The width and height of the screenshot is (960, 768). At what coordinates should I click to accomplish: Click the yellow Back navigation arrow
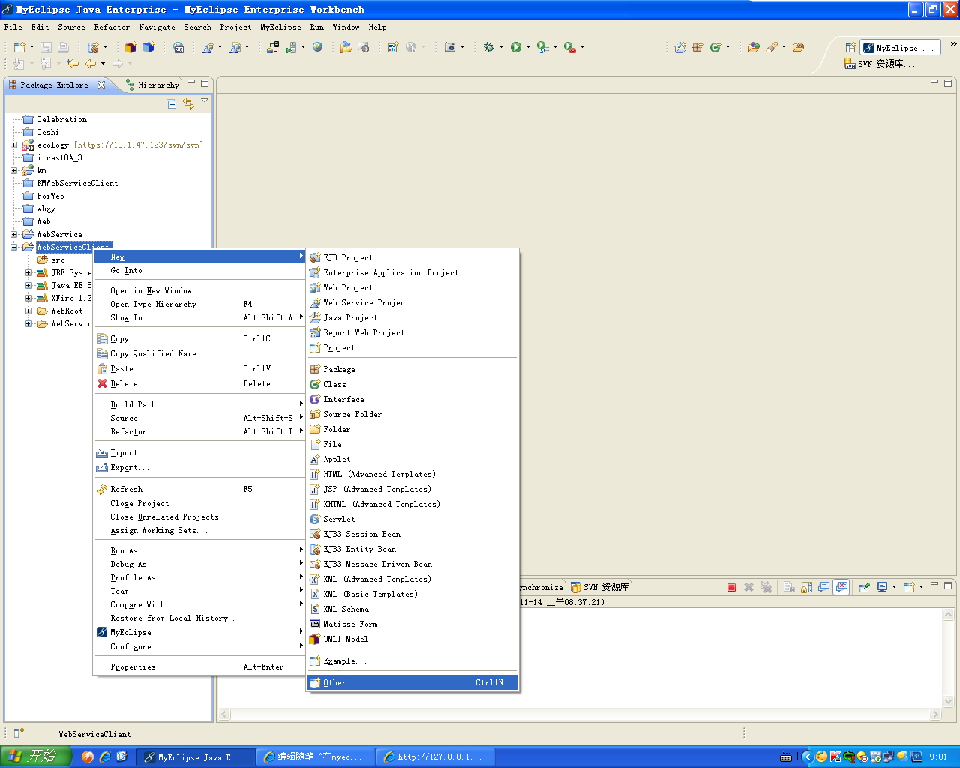click(x=91, y=64)
